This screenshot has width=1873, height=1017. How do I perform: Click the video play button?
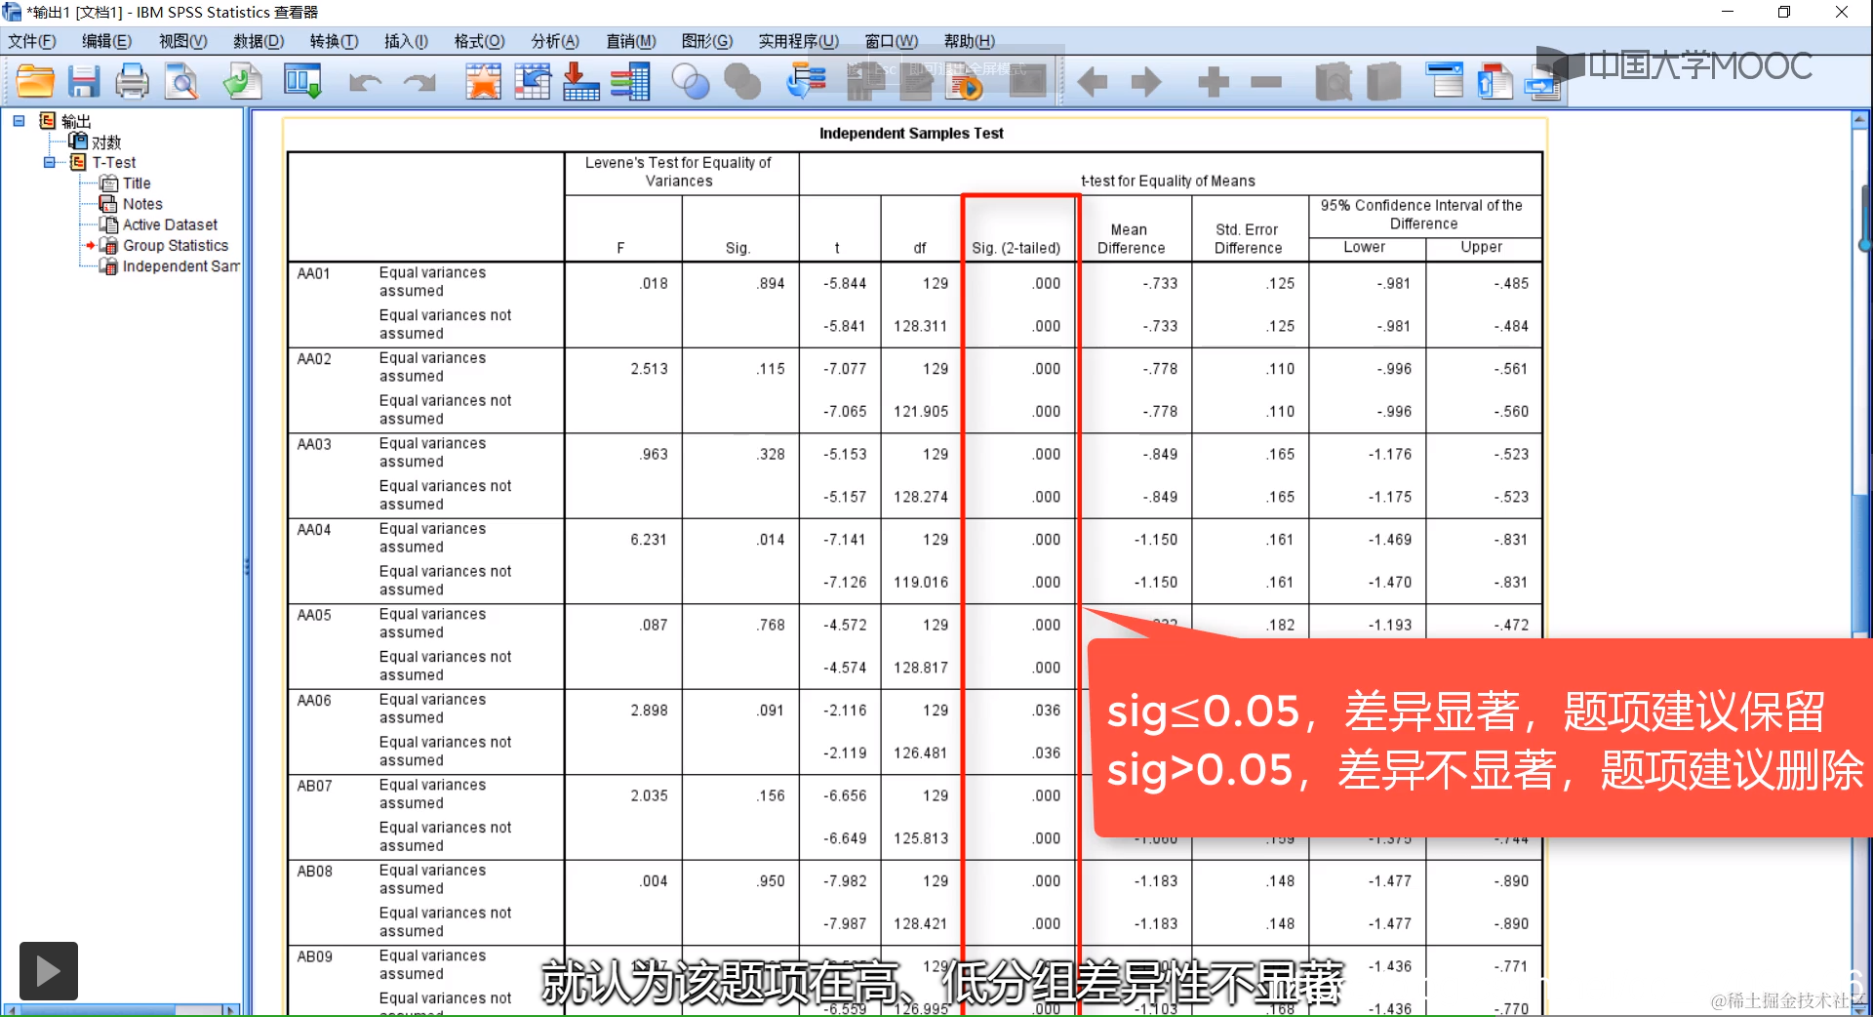pyautogui.click(x=49, y=971)
